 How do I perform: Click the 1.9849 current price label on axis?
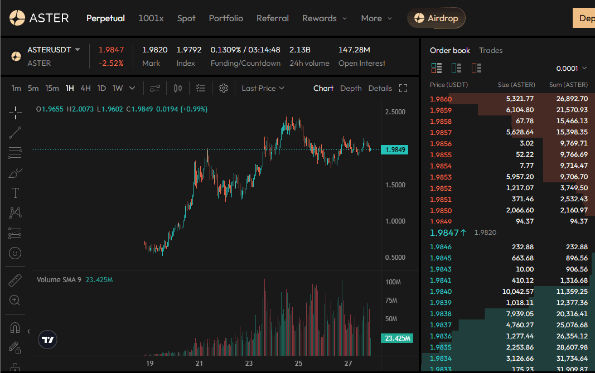pyautogui.click(x=395, y=150)
